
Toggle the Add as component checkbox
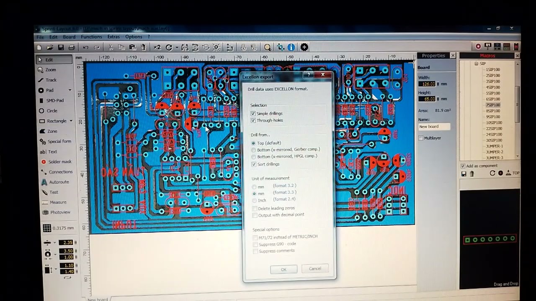463,166
